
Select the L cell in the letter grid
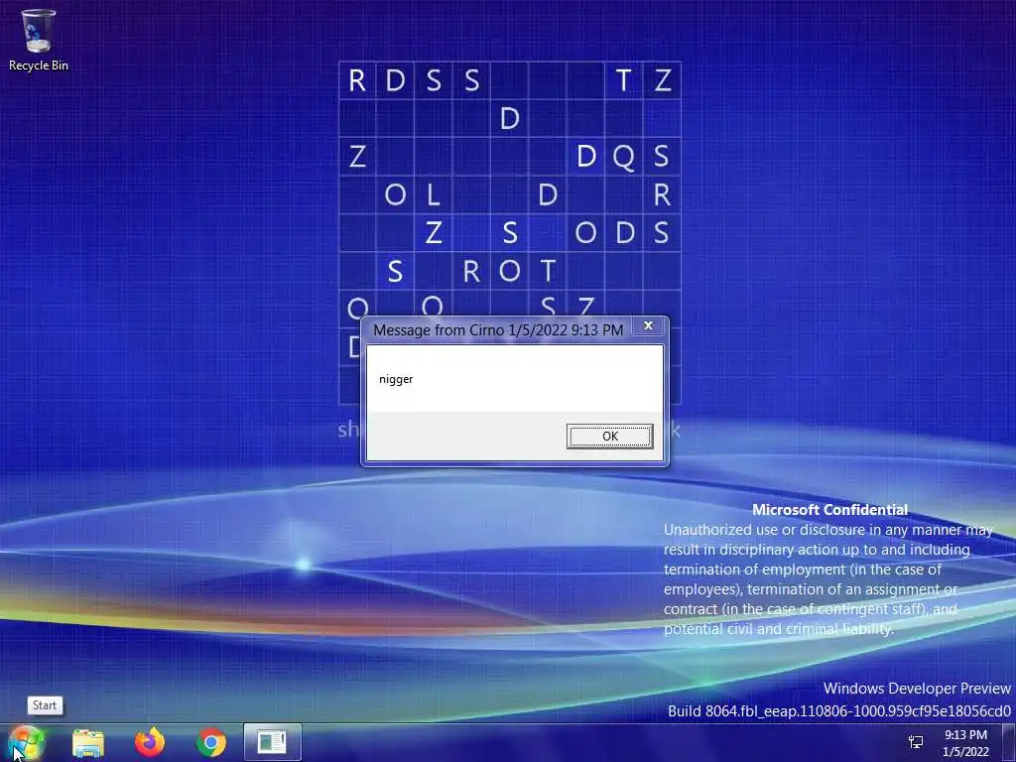click(433, 194)
